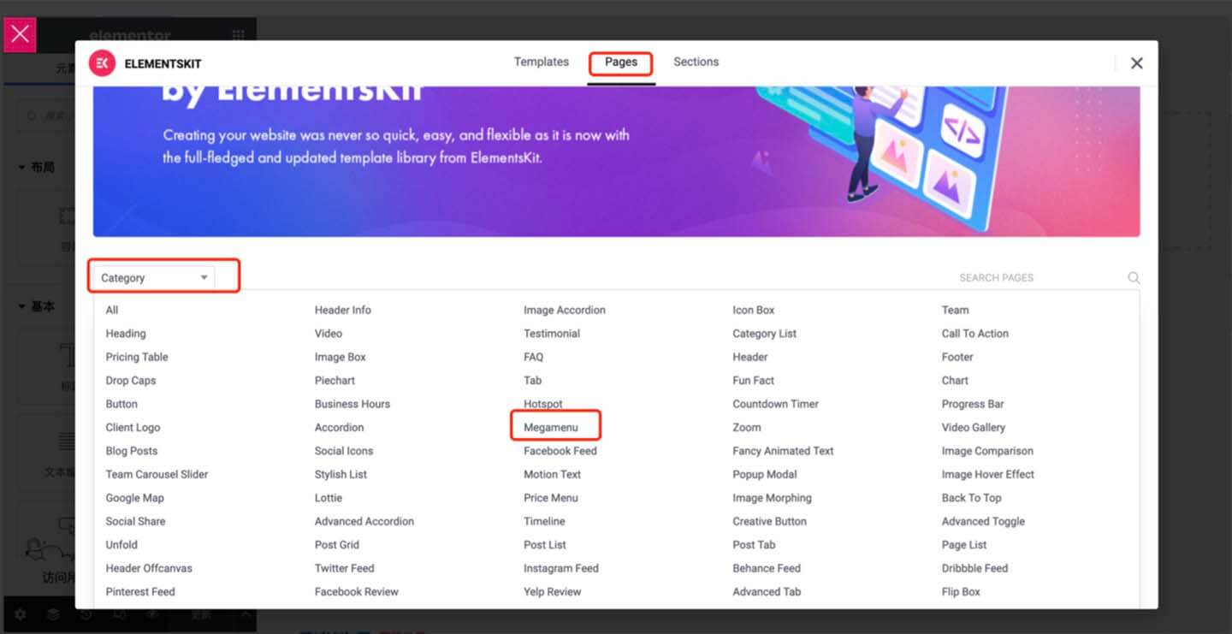The image size is (1232, 634).
Task: Select the Zoom category
Action: point(747,427)
